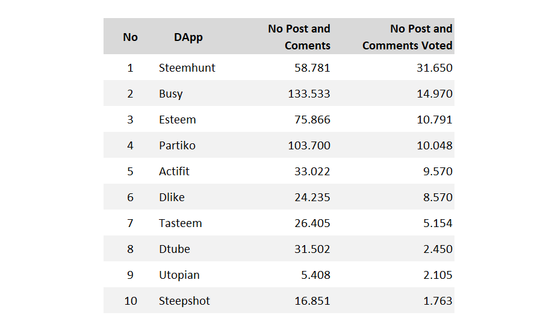555x330 pixels.
Task: Select Partiko in the DApp column
Action: [177, 146]
